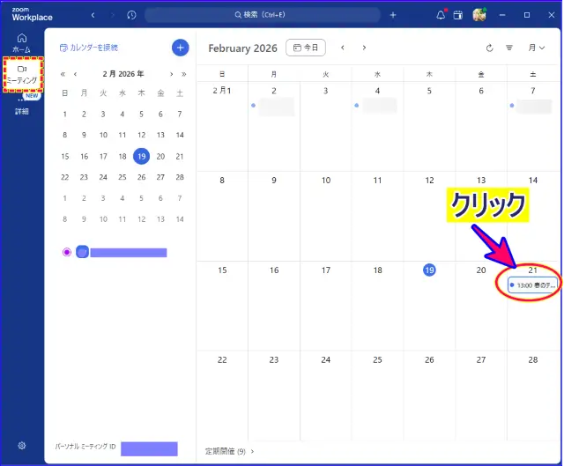Screen dimensions: 564x466
Task: Open the history clock icon
Action: (131, 15)
